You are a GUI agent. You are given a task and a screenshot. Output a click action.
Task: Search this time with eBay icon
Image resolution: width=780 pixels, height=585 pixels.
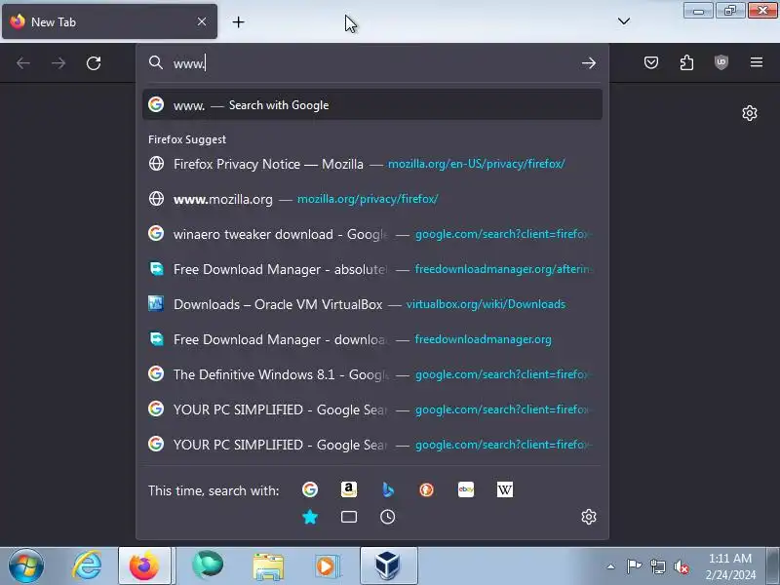tap(466, 489)
